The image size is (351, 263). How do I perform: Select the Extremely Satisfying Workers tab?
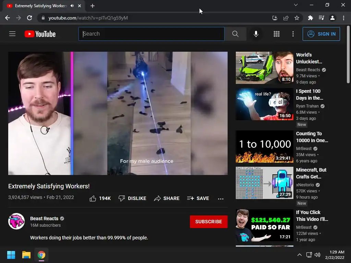point(44,6)
